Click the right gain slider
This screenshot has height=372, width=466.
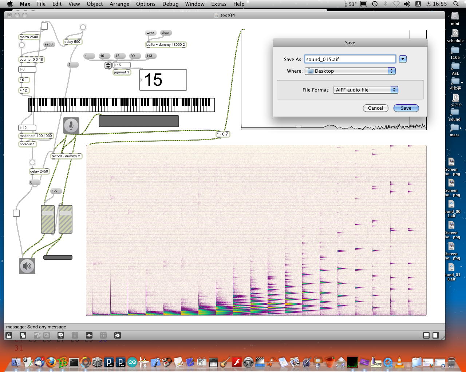coord(66,219)
